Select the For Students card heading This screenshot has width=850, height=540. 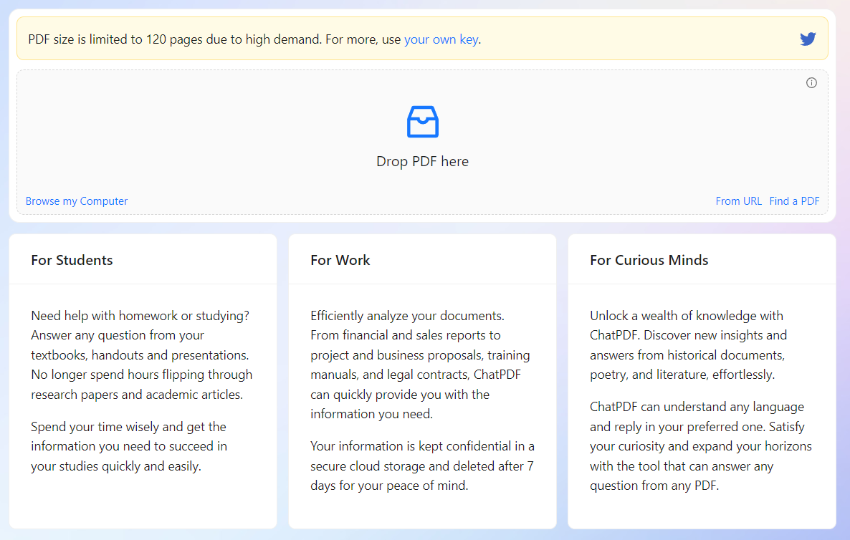(72, 260)
